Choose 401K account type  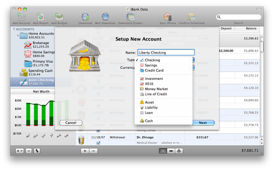click(163, 84)
